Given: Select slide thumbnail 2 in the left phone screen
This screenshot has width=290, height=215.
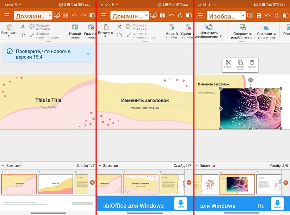Looking at the screenshot, I should (55, 184).
